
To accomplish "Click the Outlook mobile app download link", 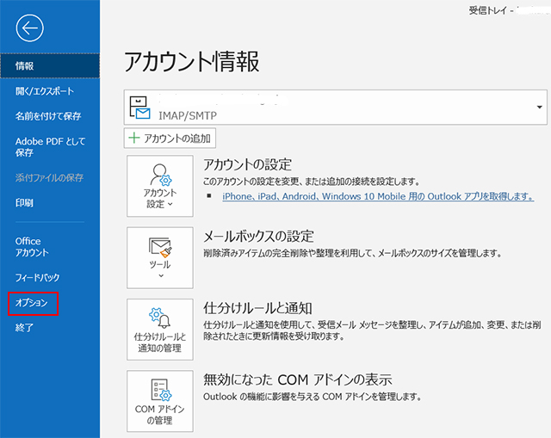I will click(377, 197).
